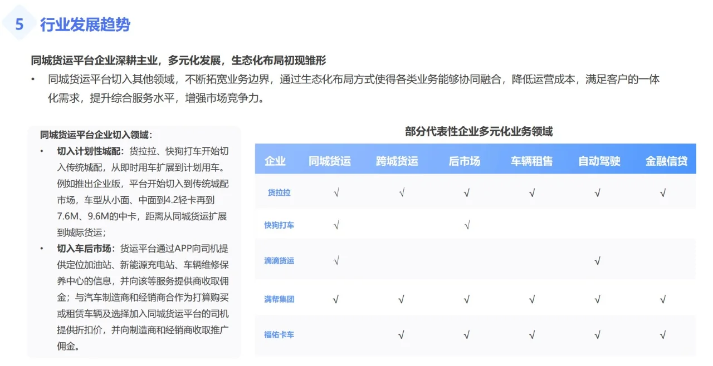713x366 pixels.
Task: Click 满帮集团's check mark under 车辆租赁
Action: pos(532,300)
